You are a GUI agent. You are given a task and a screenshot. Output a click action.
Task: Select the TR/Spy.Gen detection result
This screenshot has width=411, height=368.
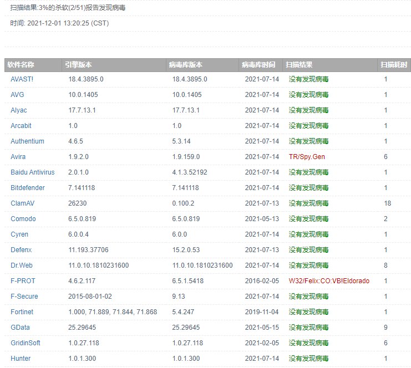click(x=307, y=157)
